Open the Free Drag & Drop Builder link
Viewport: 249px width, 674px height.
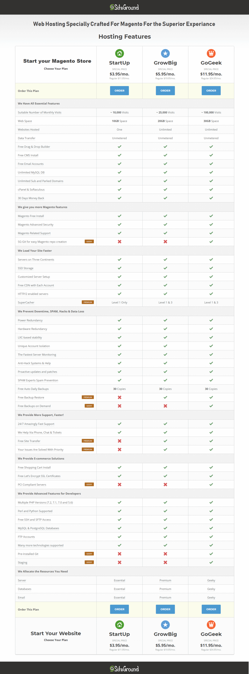tap(34, 147)
